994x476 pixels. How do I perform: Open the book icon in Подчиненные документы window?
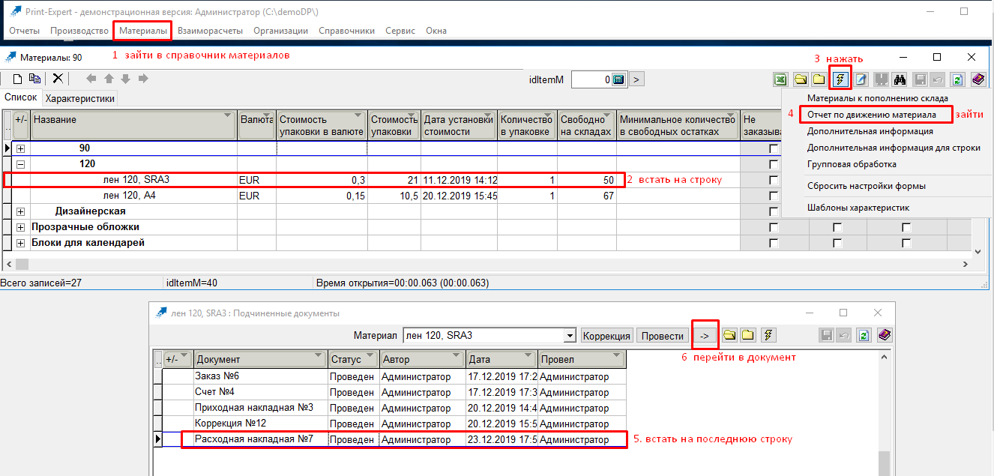tap(885, 336)
